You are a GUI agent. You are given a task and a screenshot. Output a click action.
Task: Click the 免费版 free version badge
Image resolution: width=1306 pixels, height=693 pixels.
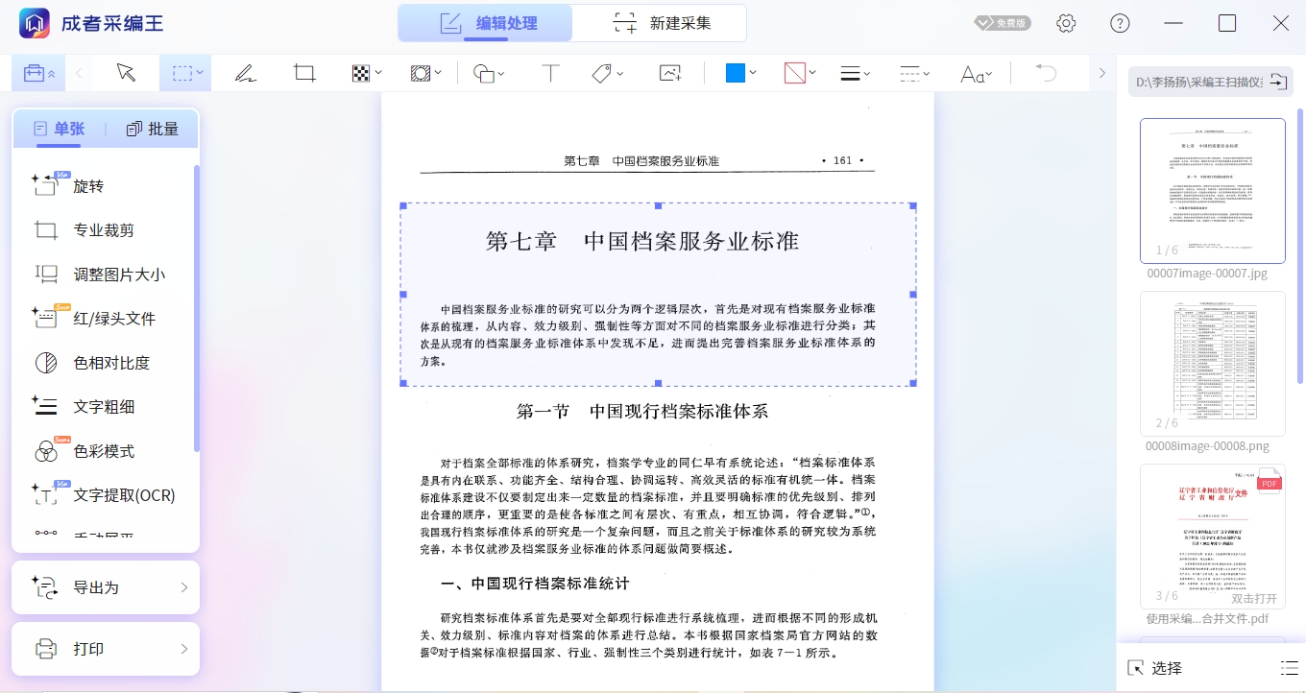click(1003, 23)
